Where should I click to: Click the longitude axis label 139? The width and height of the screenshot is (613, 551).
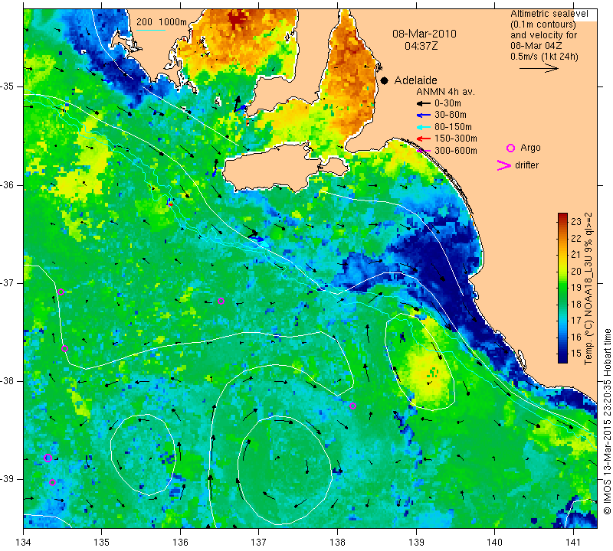(x=416, y=543)
